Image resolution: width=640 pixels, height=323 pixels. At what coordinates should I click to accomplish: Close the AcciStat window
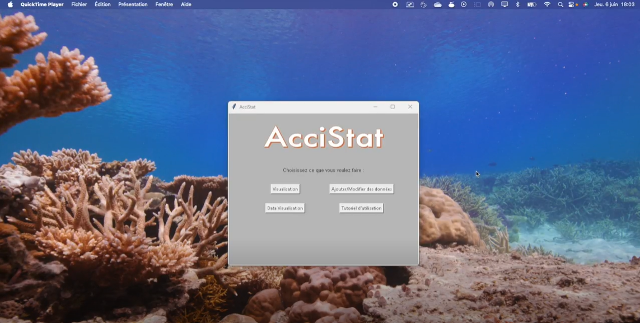coord(410,107)
